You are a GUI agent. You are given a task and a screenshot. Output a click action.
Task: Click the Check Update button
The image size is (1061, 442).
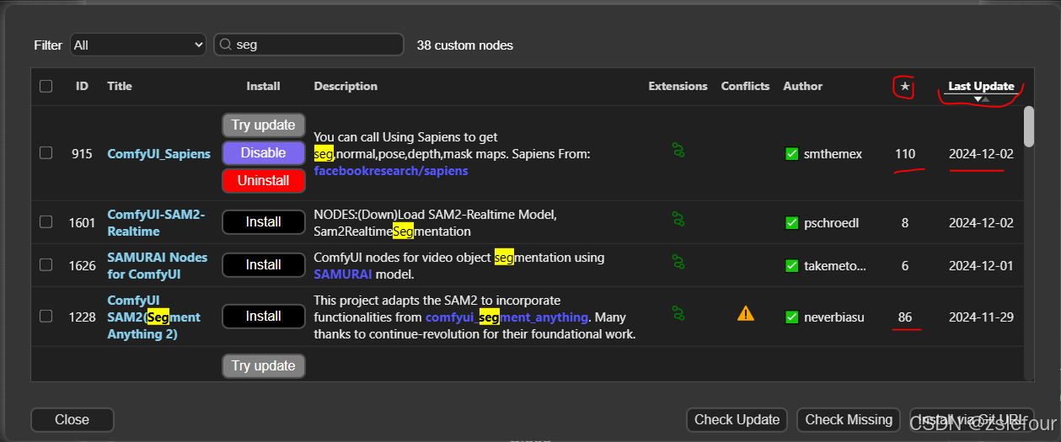(737, 419)
